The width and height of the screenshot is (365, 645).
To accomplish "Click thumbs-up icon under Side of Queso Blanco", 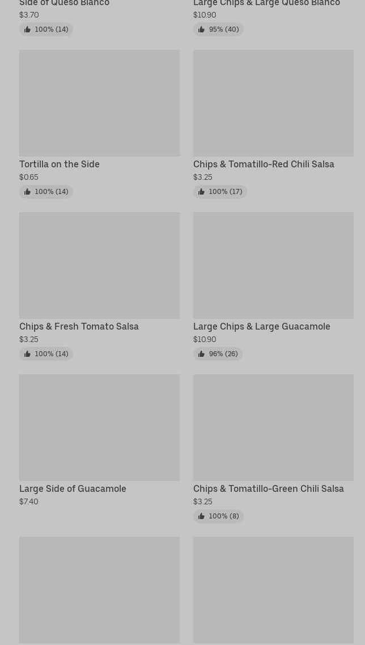I will click(x=27, y=29).
